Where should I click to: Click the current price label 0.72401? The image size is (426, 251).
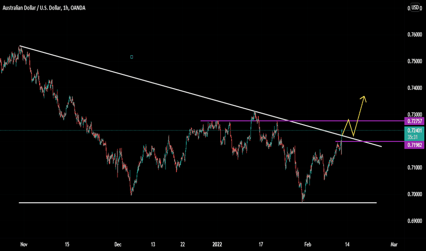click(414, 131)
